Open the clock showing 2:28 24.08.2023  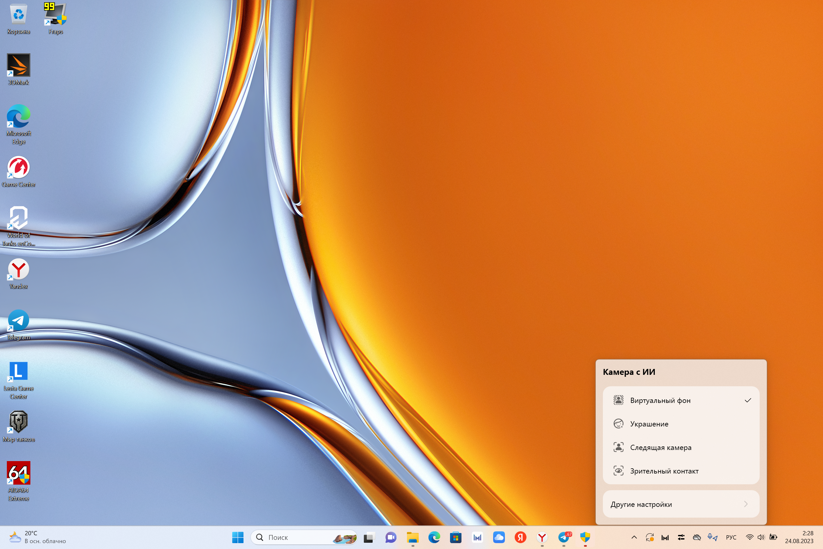click(x=799, y=538)
